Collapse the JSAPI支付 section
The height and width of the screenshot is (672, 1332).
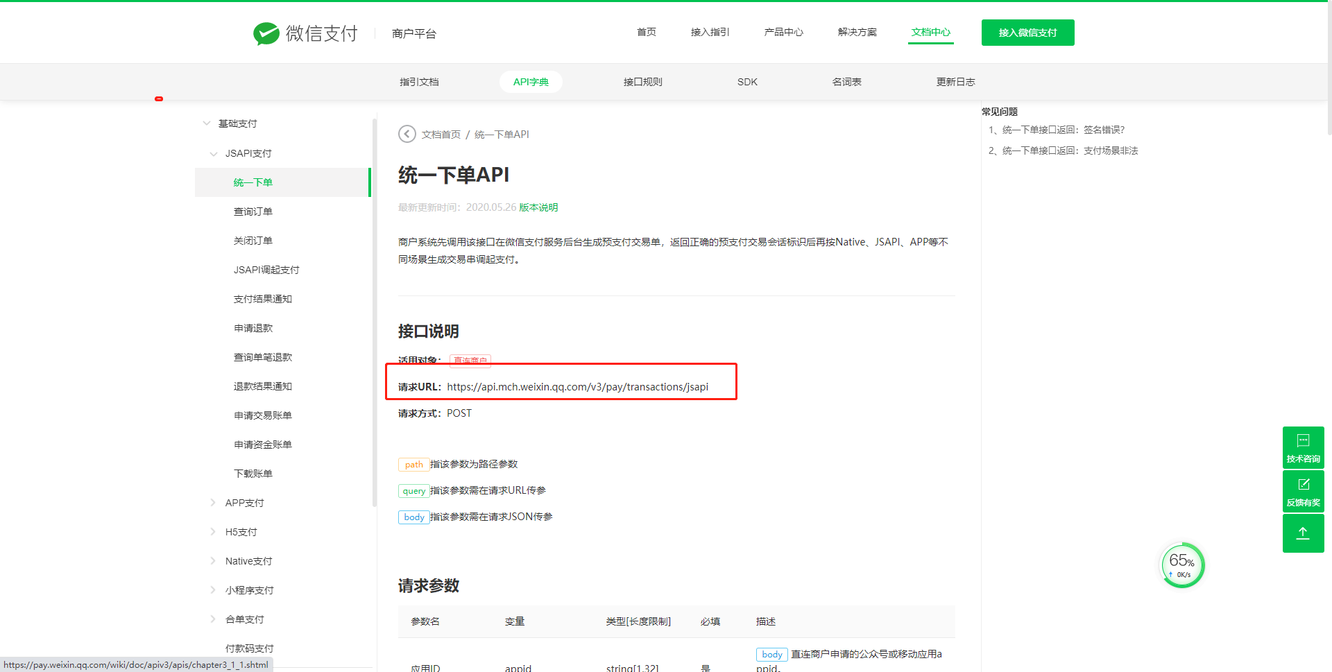pyautogui.click(x=214, y=153)
